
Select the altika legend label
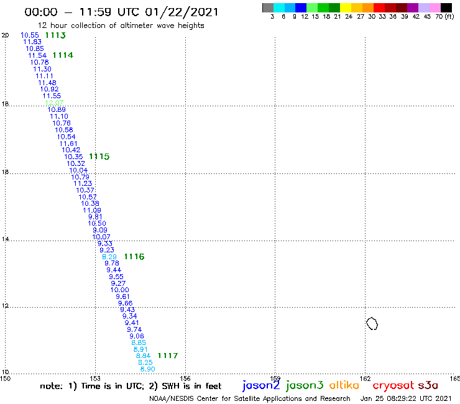(344, 385)
